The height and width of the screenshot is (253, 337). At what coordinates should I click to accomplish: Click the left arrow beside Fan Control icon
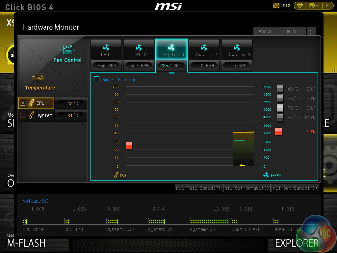point(60,50)
